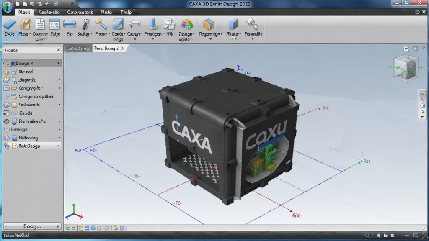Click the blue circle icon on the right side toolbar
Viewport: 429px width, 241px height.
(x=422, y=105)
